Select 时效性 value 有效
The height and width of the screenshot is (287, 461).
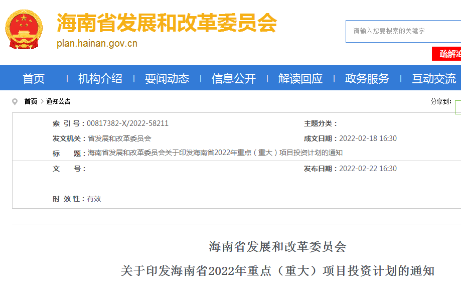pyautogui.click(x=94, y=199)
